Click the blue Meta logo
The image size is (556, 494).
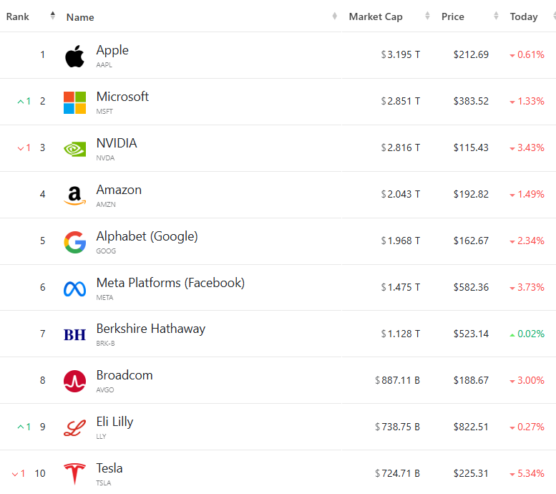(x=74, y=288)
